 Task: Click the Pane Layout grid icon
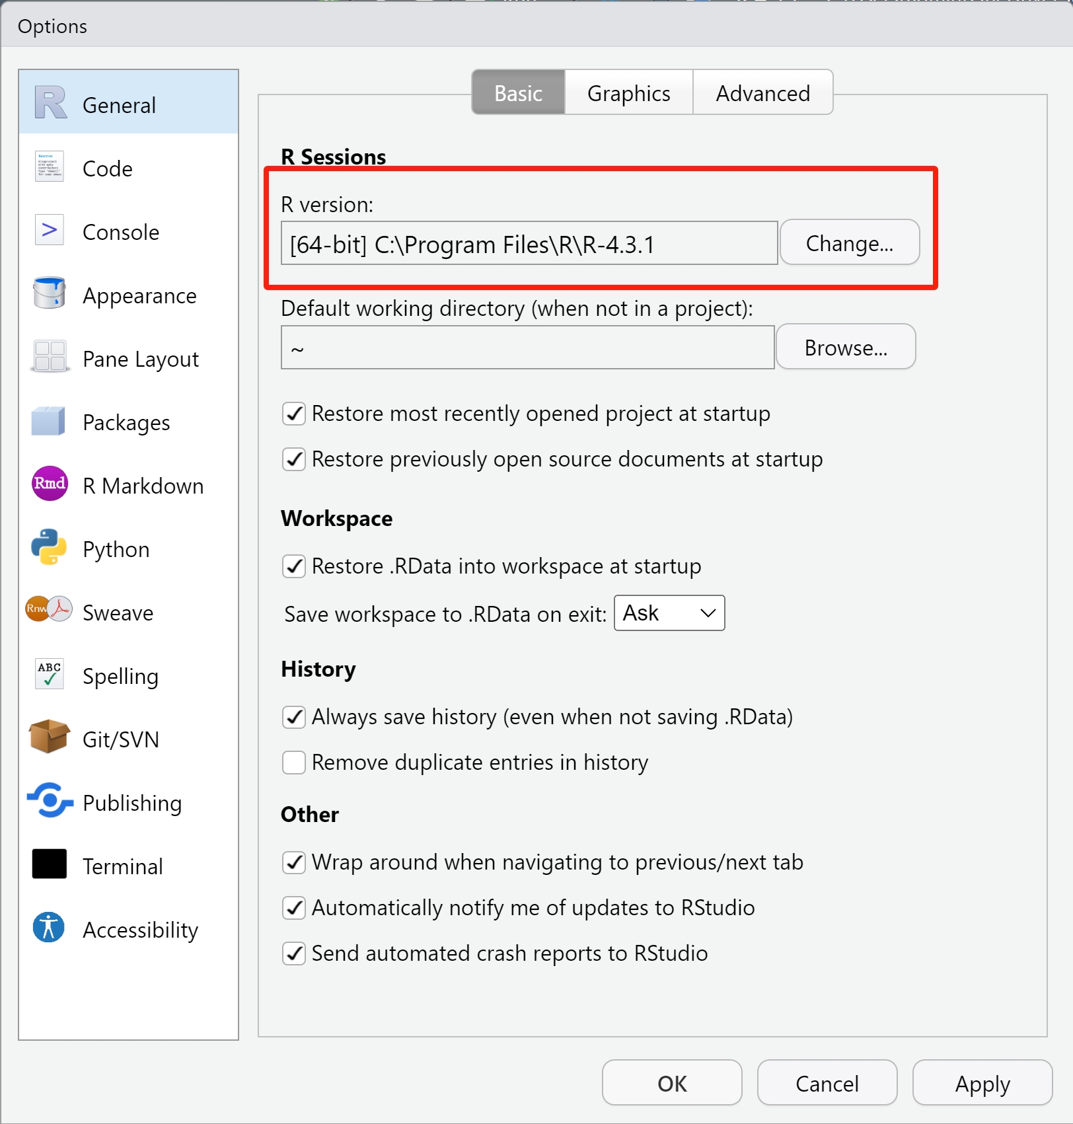49,357
